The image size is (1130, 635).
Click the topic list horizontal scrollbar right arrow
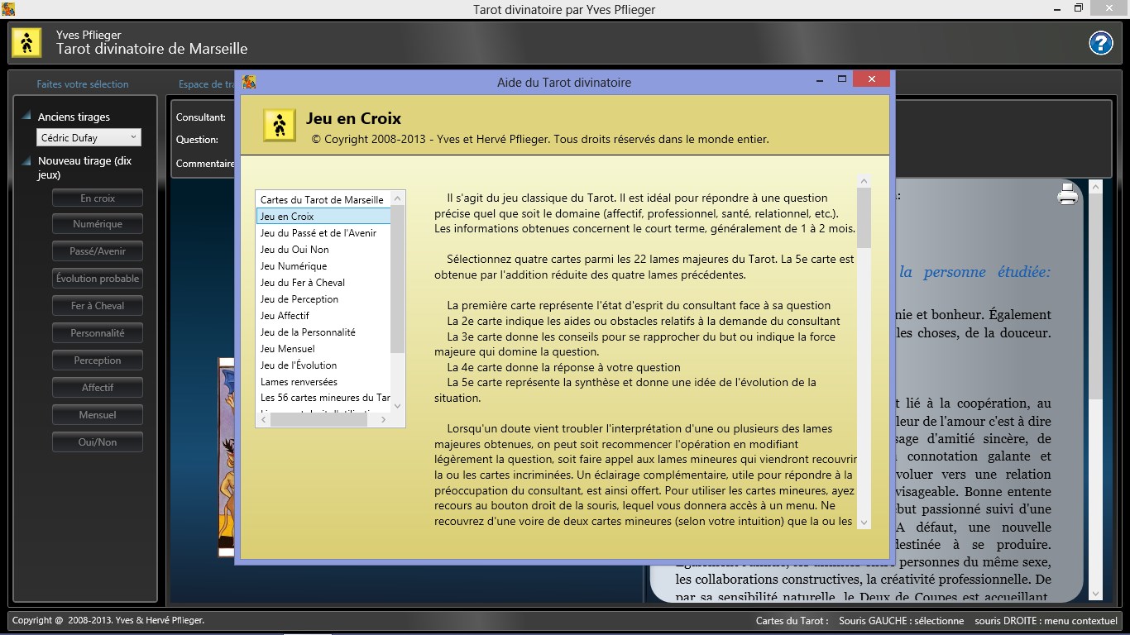383,420
